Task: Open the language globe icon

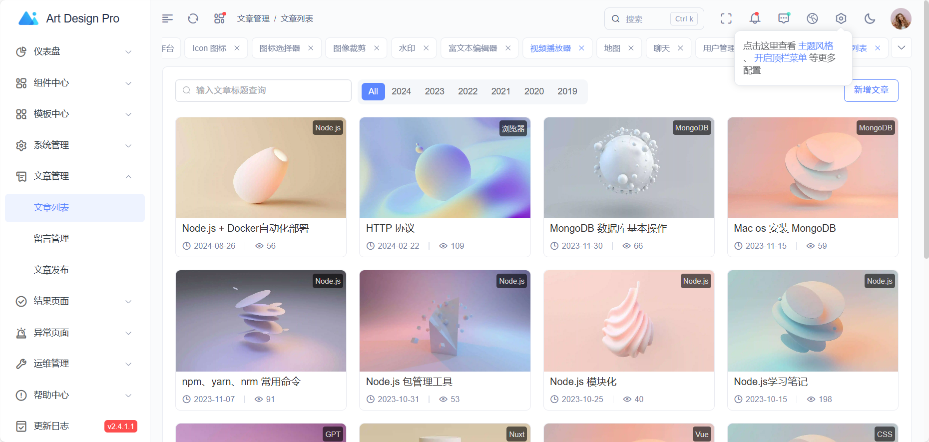Action: click(x=813, y=18)
